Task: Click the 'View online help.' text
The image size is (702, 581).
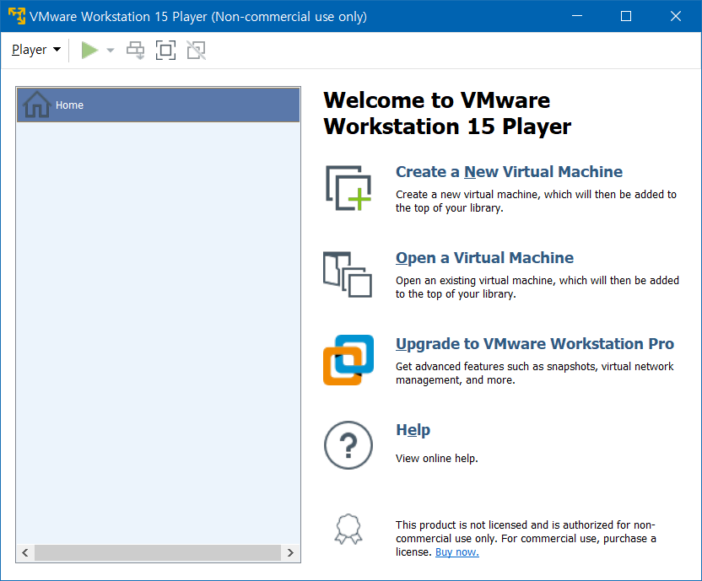Action: [x=436, y=459]
